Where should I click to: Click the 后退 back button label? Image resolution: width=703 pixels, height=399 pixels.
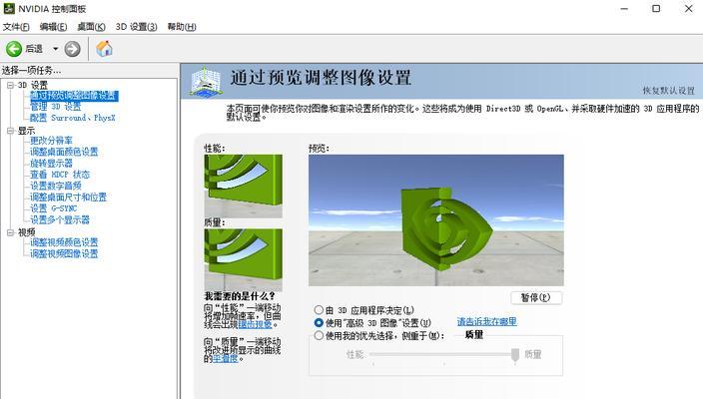[34, 48]
